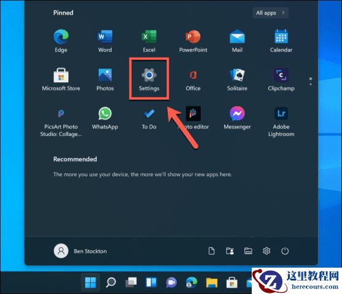
Task: Launch the Photos app
Action: (105, 80)
